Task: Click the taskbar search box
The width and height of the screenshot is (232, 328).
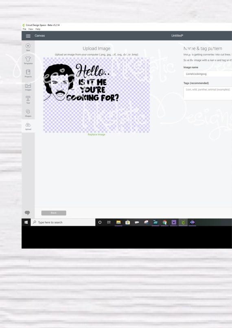Action: [x=63, y=222]
